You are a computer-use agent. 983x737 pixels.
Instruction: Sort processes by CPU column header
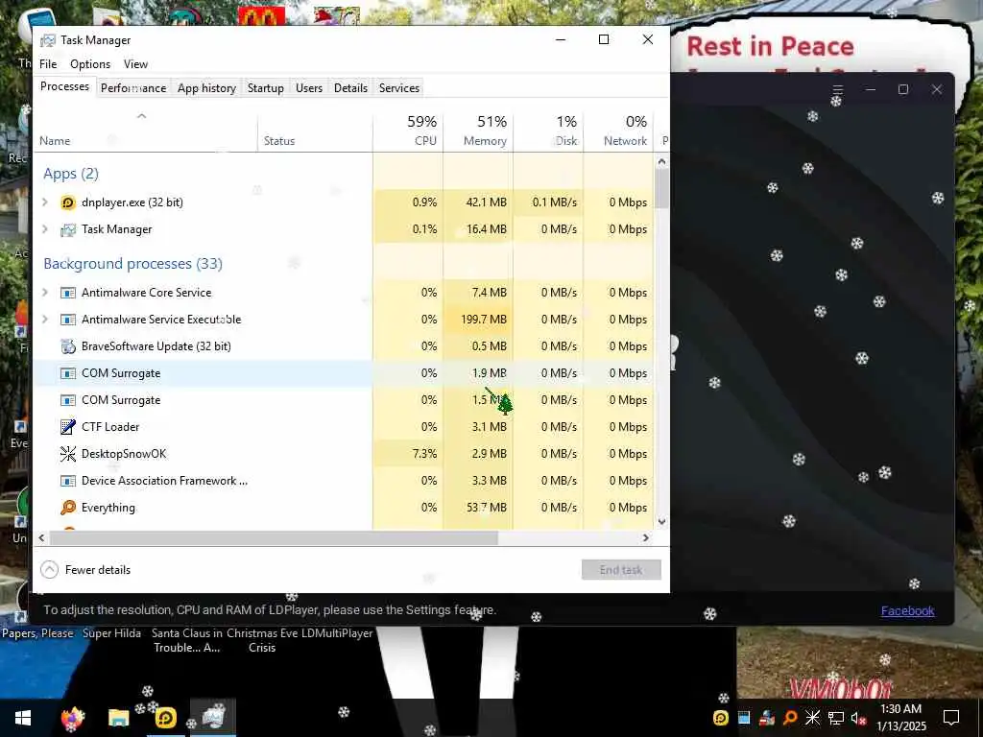click(408, 131)
